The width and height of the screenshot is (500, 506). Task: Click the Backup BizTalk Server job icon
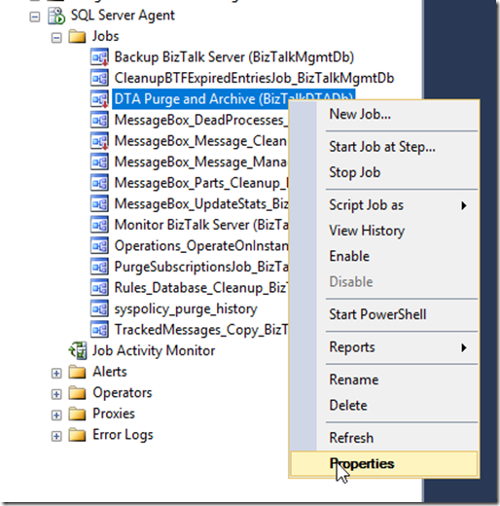click(x=99, y=57)
